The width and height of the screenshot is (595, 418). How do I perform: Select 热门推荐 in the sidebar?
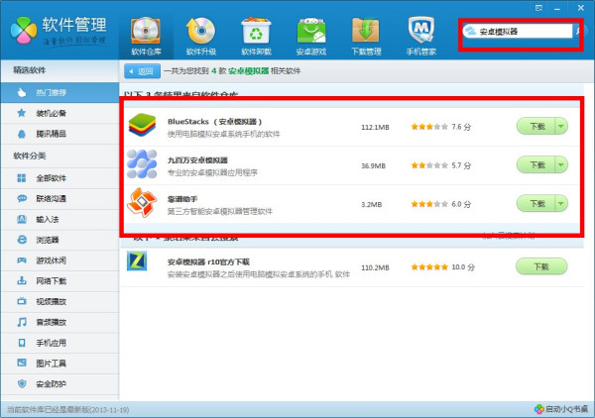pyautogui.click(x=59, y=92)
